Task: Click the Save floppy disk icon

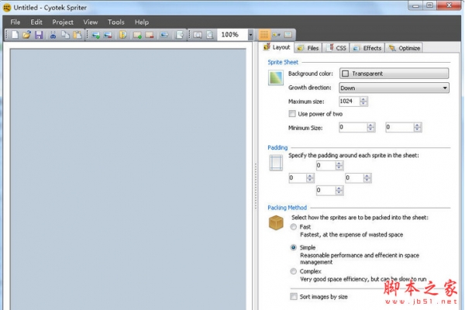Action: 38,35
